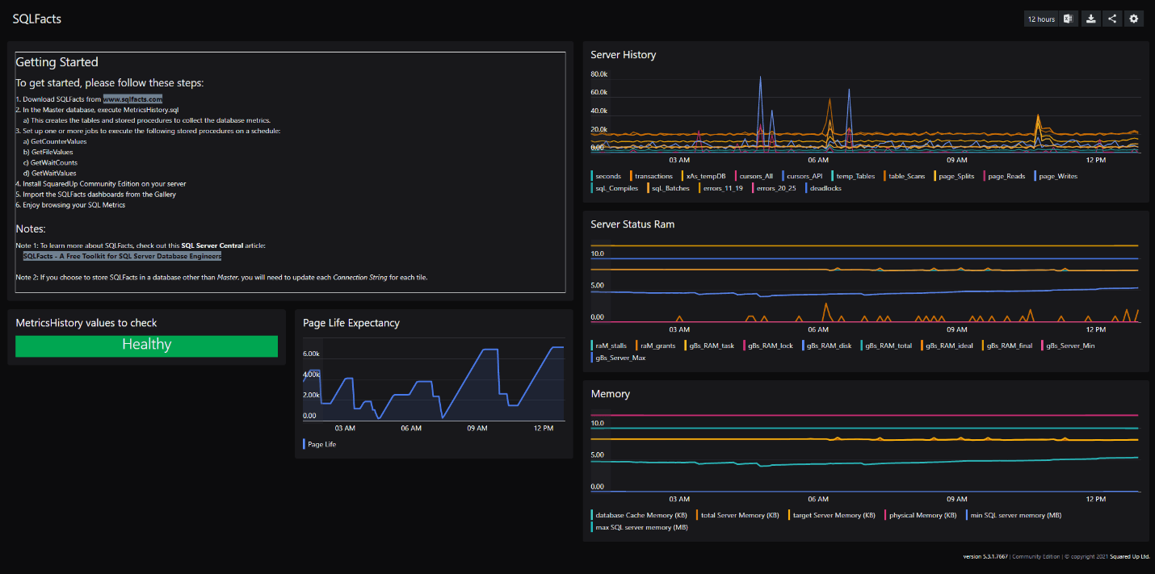Open the settings gear icon
The height and width of the screenshot is (574, 1155).
[x=1134, y=19]
